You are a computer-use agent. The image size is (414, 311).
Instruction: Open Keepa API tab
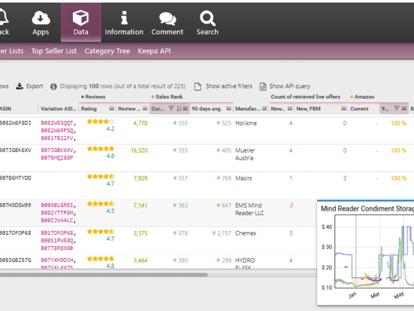click(x=154, y=51)
